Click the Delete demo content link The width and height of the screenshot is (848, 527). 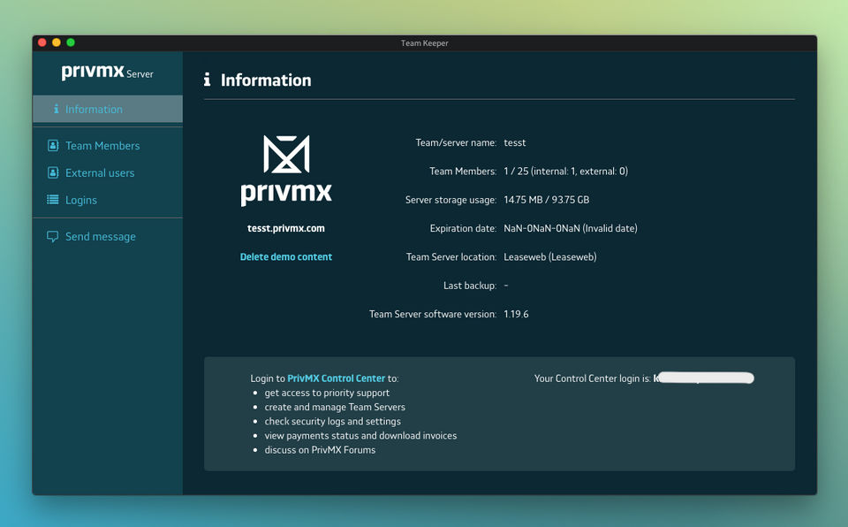286,256
